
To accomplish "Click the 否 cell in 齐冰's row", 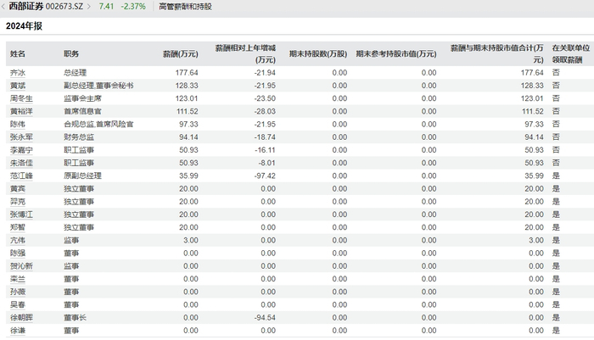I will coord(556,73).
